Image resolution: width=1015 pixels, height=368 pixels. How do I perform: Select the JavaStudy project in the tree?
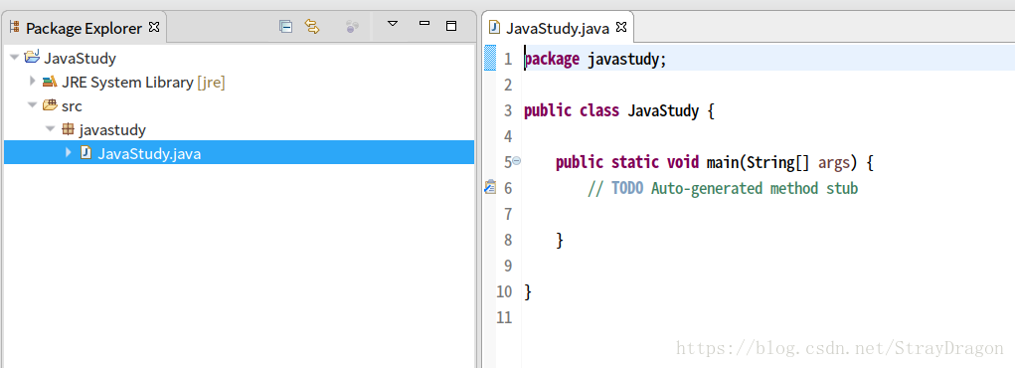(x=80, y=59)
